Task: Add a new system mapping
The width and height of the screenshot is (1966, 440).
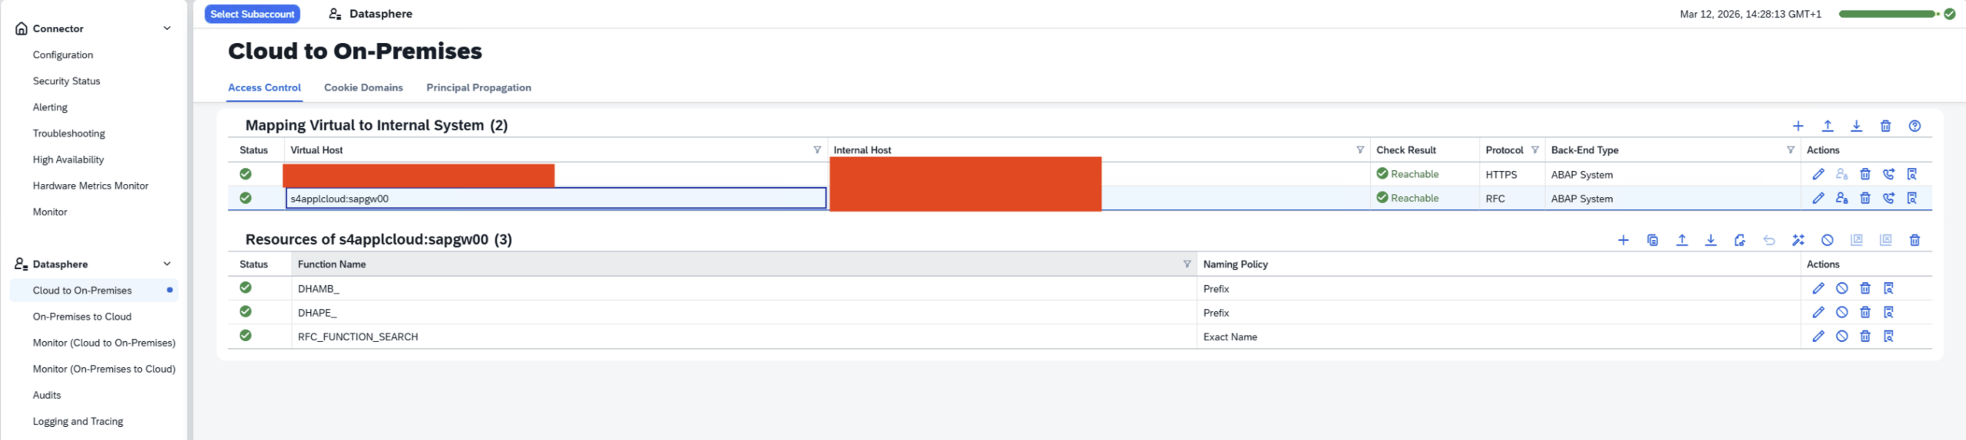Action: coord(1798,126)
